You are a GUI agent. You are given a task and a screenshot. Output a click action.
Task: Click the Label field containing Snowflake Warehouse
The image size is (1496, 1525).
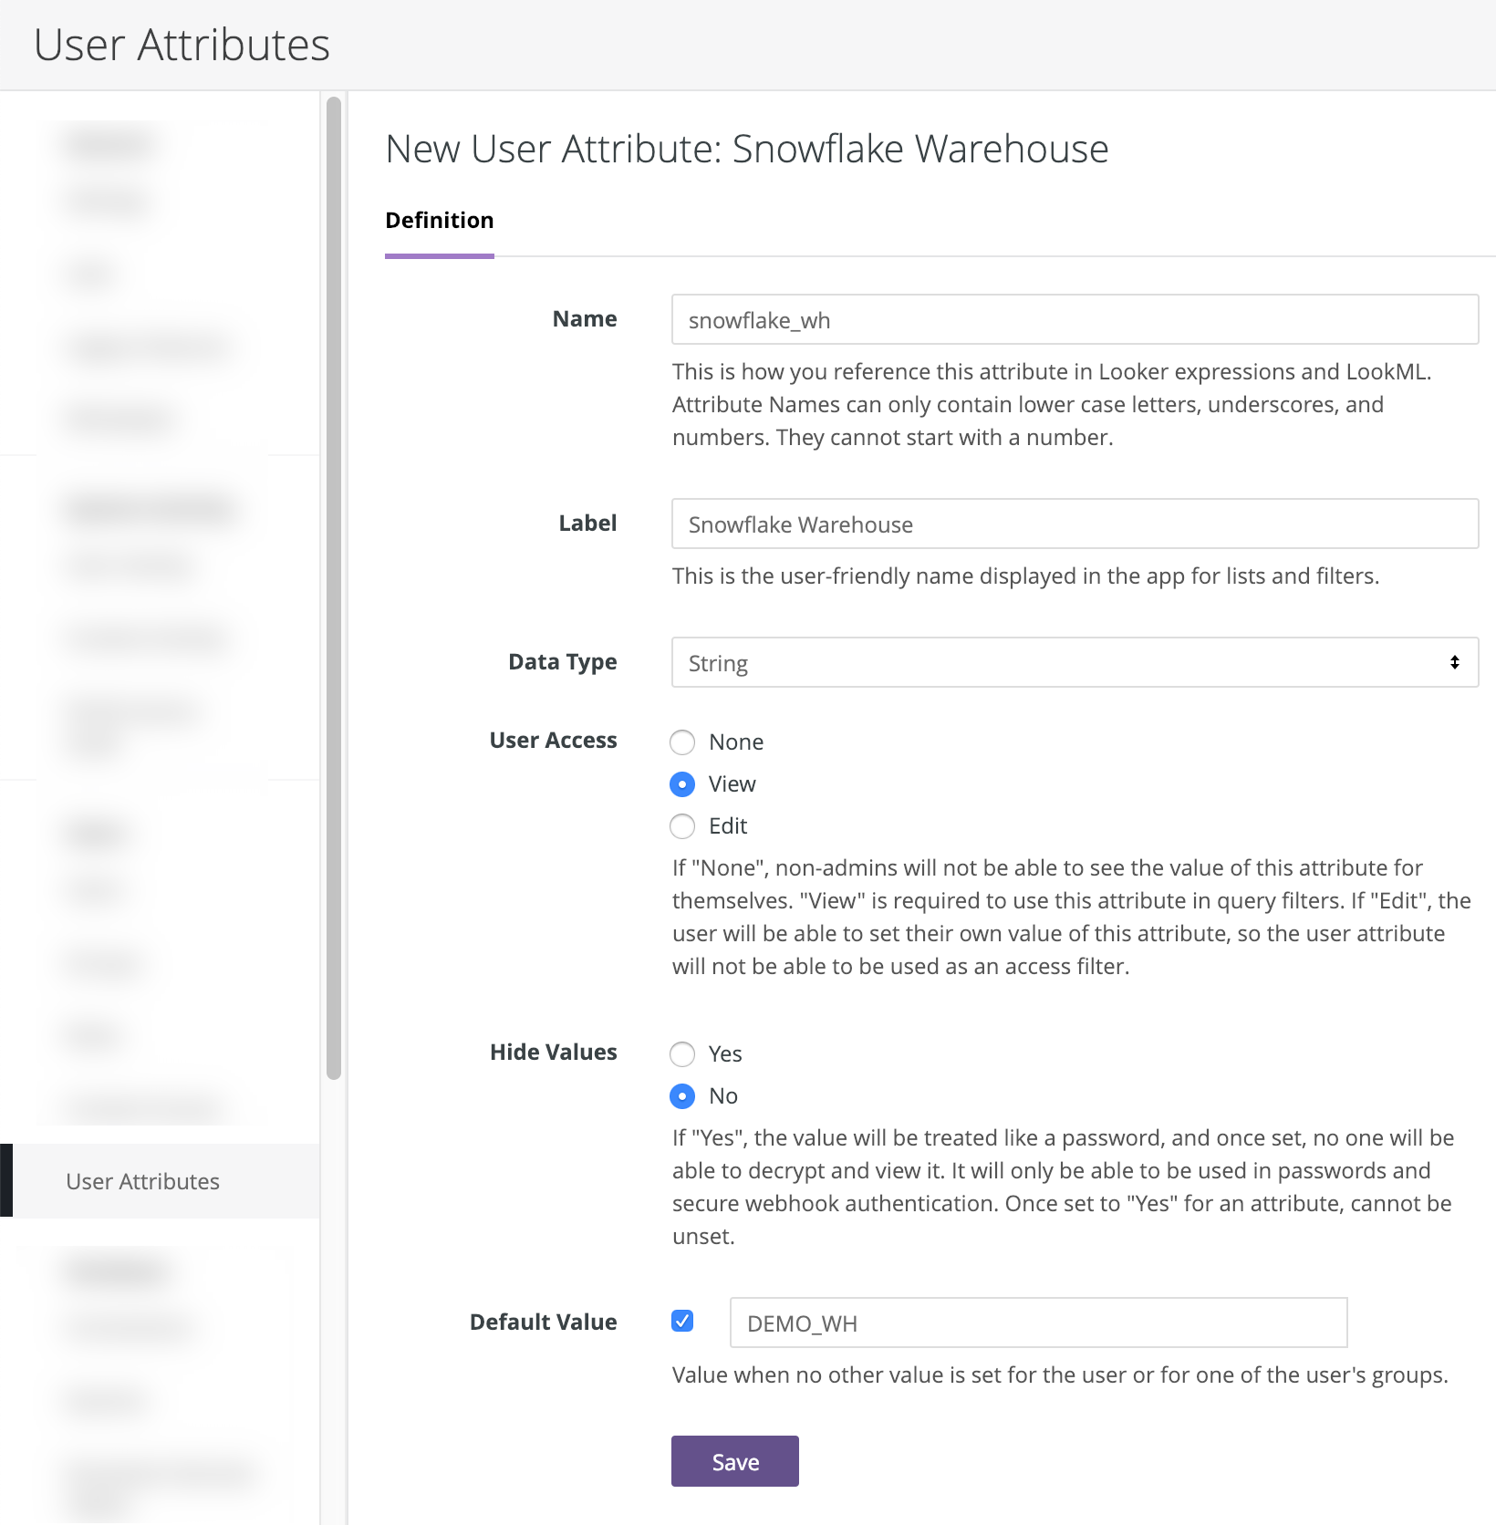click(x=1075, y=524)
